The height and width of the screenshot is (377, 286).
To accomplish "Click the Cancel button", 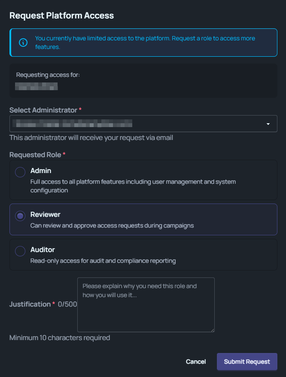I will click(196, 362).
